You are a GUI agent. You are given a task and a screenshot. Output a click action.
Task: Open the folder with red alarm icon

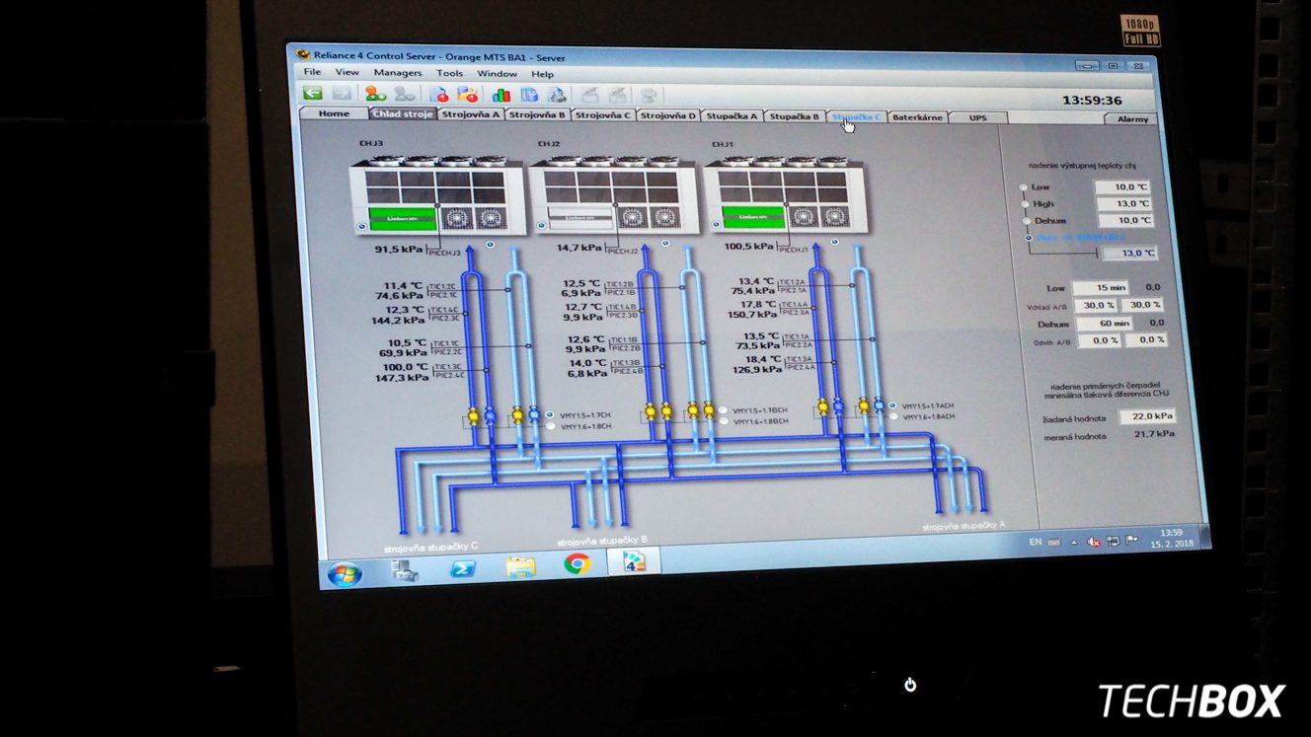click(468, 95)
